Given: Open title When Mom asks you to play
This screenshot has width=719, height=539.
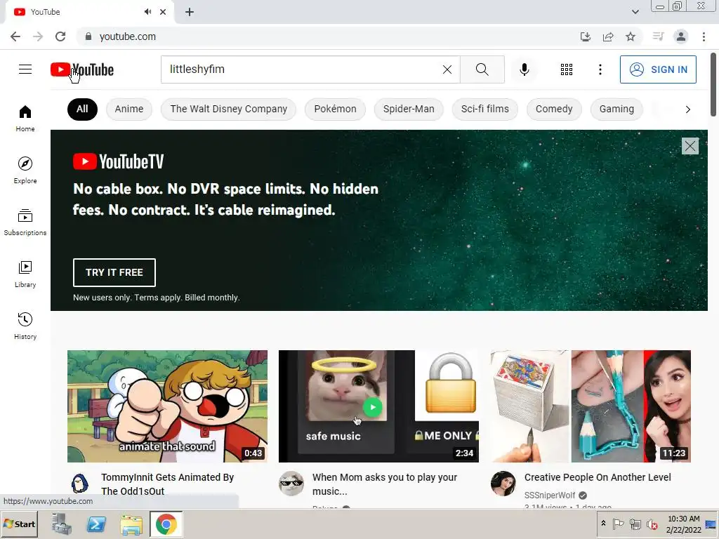Looking at the screenshot, I should click(x=385, y=484).
